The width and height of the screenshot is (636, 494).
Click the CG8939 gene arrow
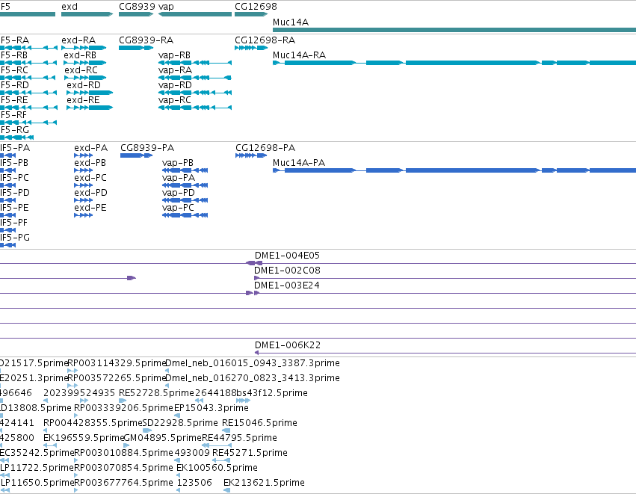pyautogui.click(x=136, y=14)
